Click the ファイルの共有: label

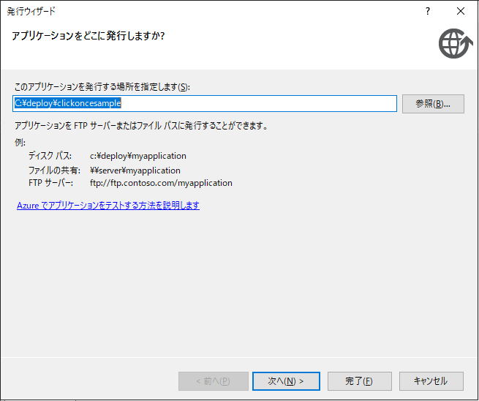pyautogui.click(x=54, y=170)
